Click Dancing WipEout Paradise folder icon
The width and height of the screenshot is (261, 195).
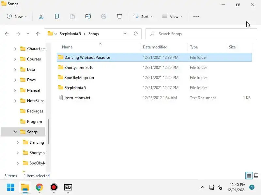[x=61, y=57]
